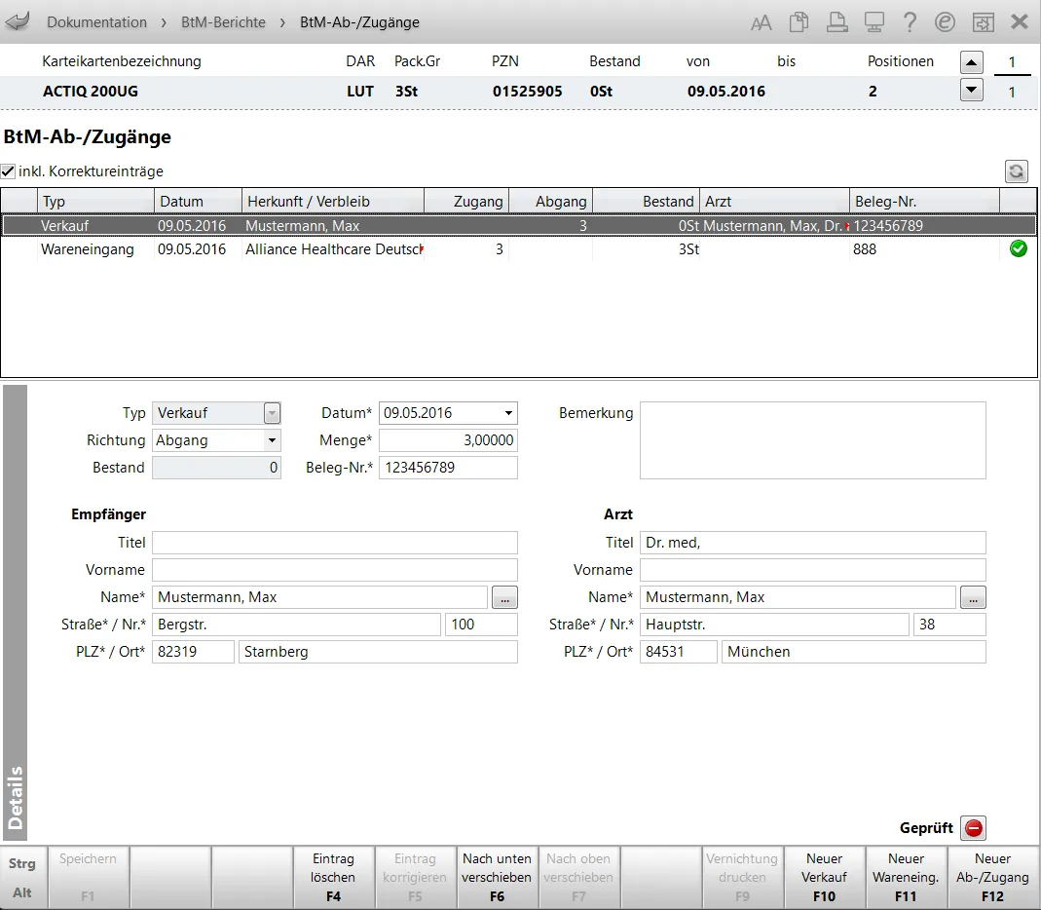This screenshot has height=910, width=1041.
Task: Click the monitor icon in header
Action: coord(874,21)
